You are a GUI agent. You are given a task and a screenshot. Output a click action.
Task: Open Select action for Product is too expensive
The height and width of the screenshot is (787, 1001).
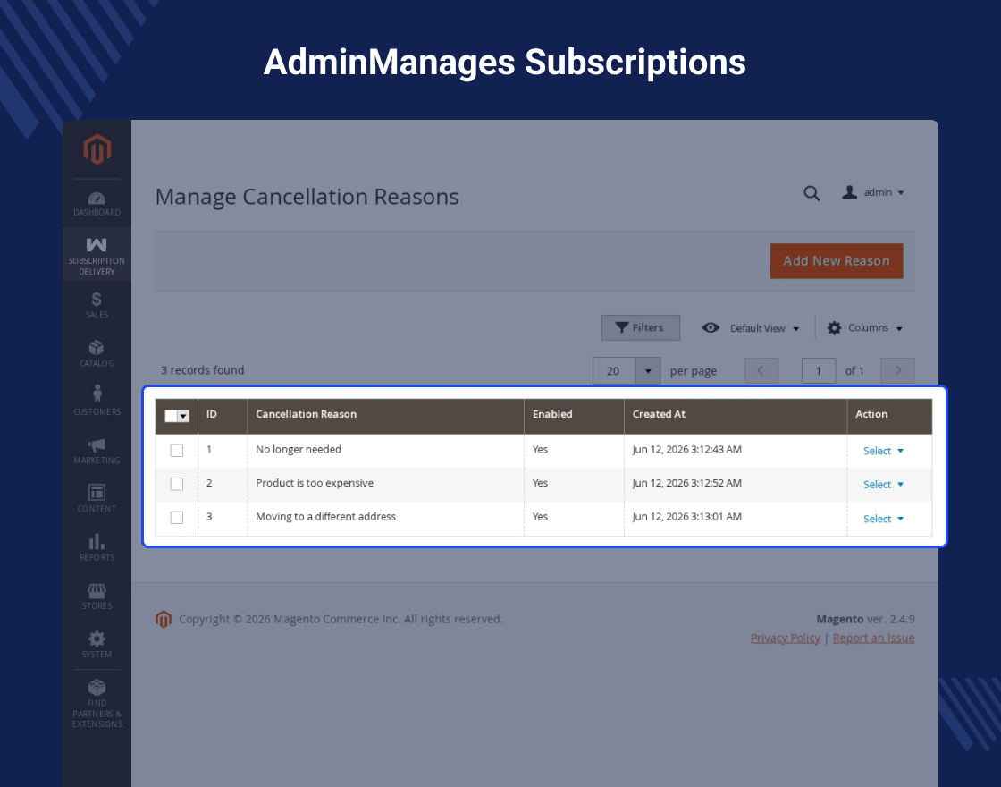[883, 484]
